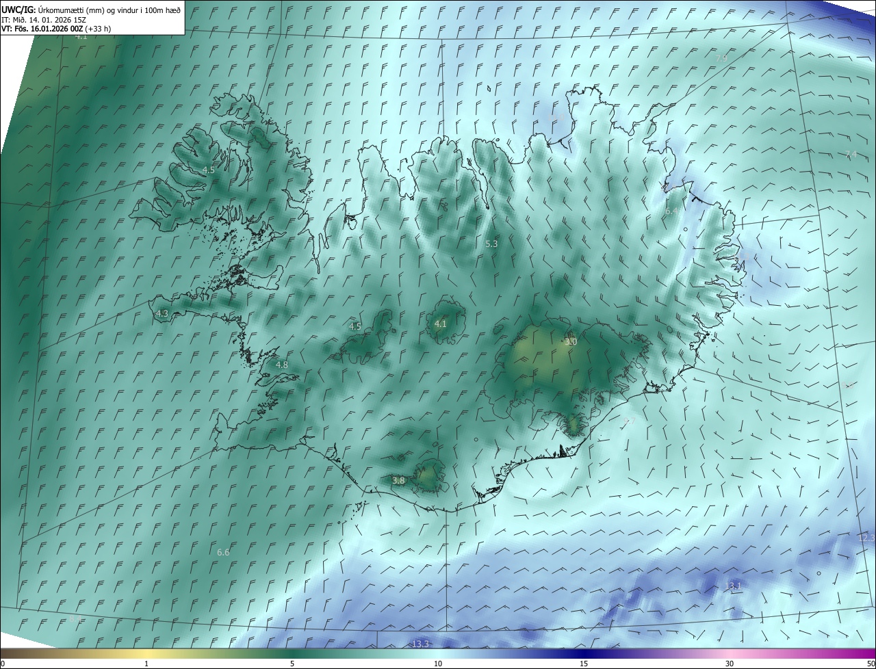
Task: Click the colorbar tick label '50'
Action: (871, 664)
